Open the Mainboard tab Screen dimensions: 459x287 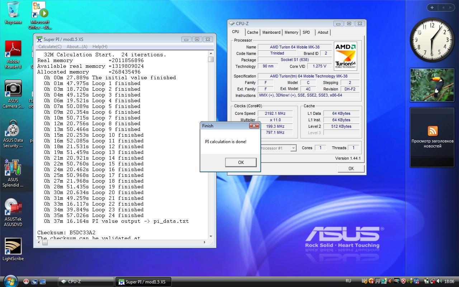271,32
